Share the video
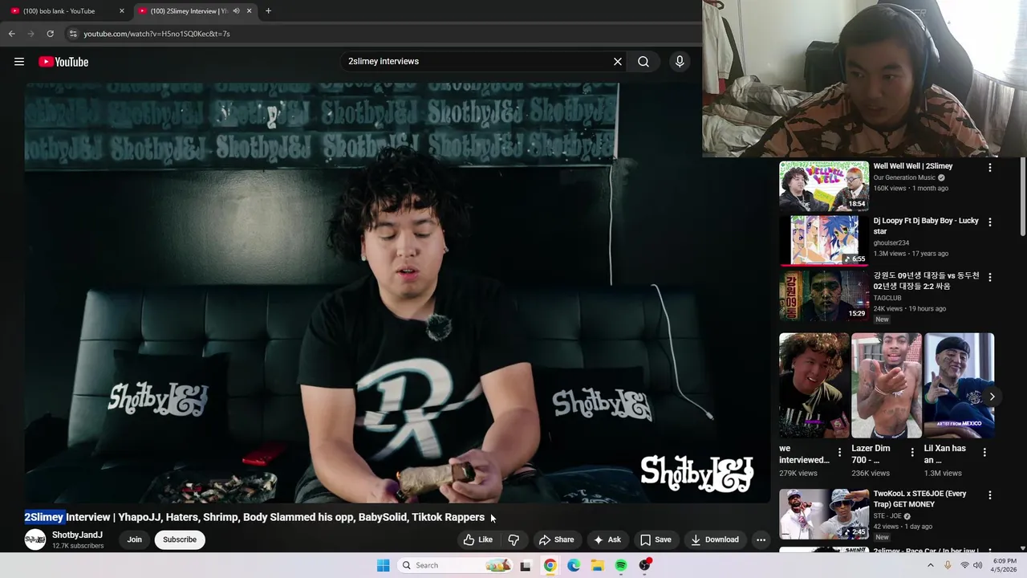The width and height of the screenshot is (1027, 578). pyautogui.click(x=556, y=539)
